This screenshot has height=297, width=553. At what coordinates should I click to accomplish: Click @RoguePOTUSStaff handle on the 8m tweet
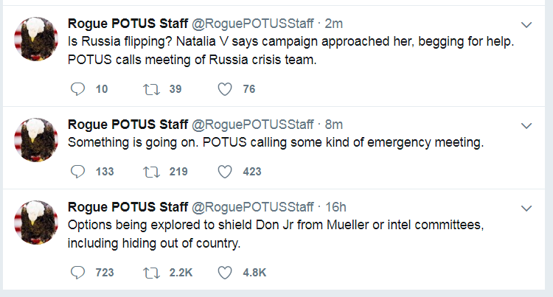coord(253,125)
